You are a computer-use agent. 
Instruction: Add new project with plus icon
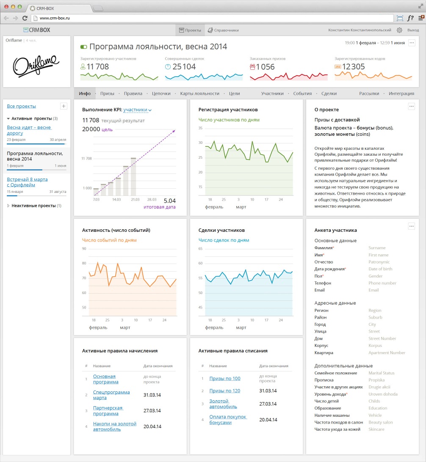point(64,106)
